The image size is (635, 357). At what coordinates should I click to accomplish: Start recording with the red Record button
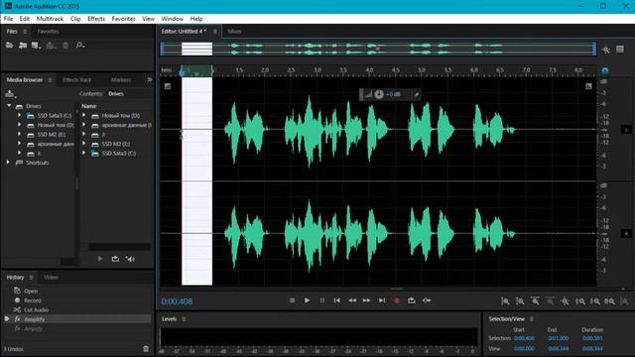(x=397, y=300)
